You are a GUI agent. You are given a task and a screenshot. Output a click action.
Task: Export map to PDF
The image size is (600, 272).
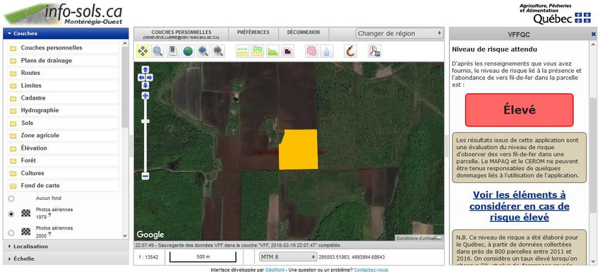pos(375,51)
